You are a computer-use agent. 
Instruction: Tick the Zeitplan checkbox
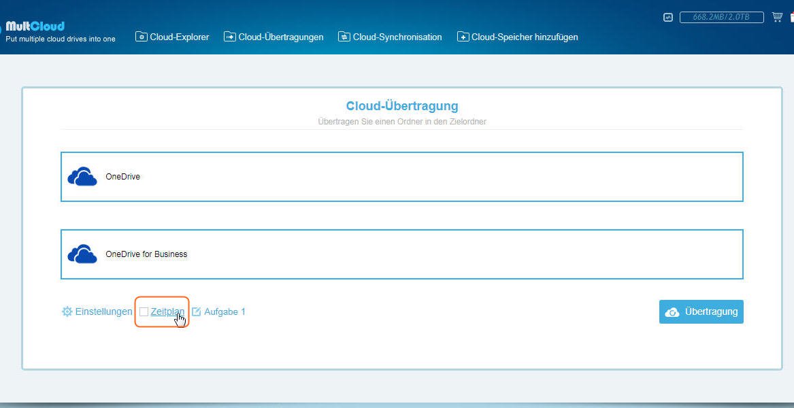click(x=144, y=312)
